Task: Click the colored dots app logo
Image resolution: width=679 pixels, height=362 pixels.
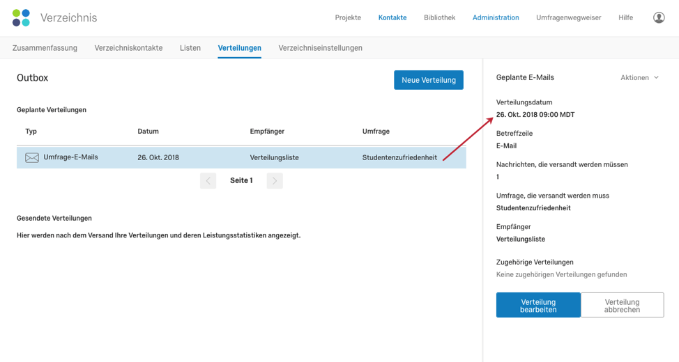Action: [x=21, y=17]
